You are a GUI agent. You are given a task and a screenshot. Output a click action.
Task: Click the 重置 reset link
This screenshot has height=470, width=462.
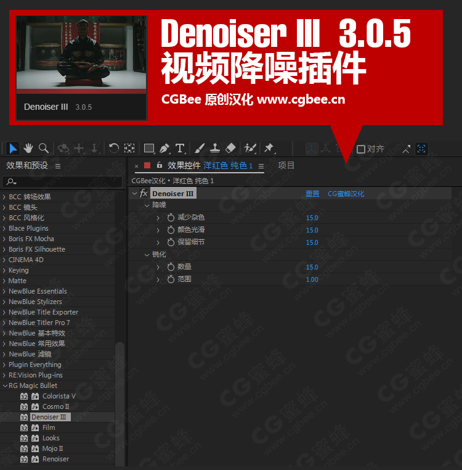pyautogui.click(x=312, y=194)
